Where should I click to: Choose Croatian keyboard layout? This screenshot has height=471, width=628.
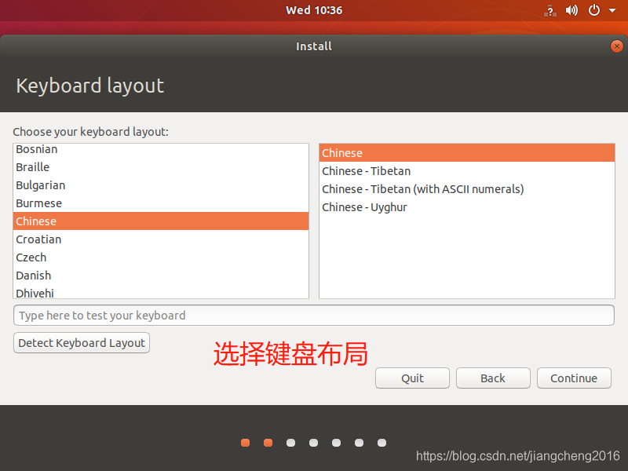(161, 239)
